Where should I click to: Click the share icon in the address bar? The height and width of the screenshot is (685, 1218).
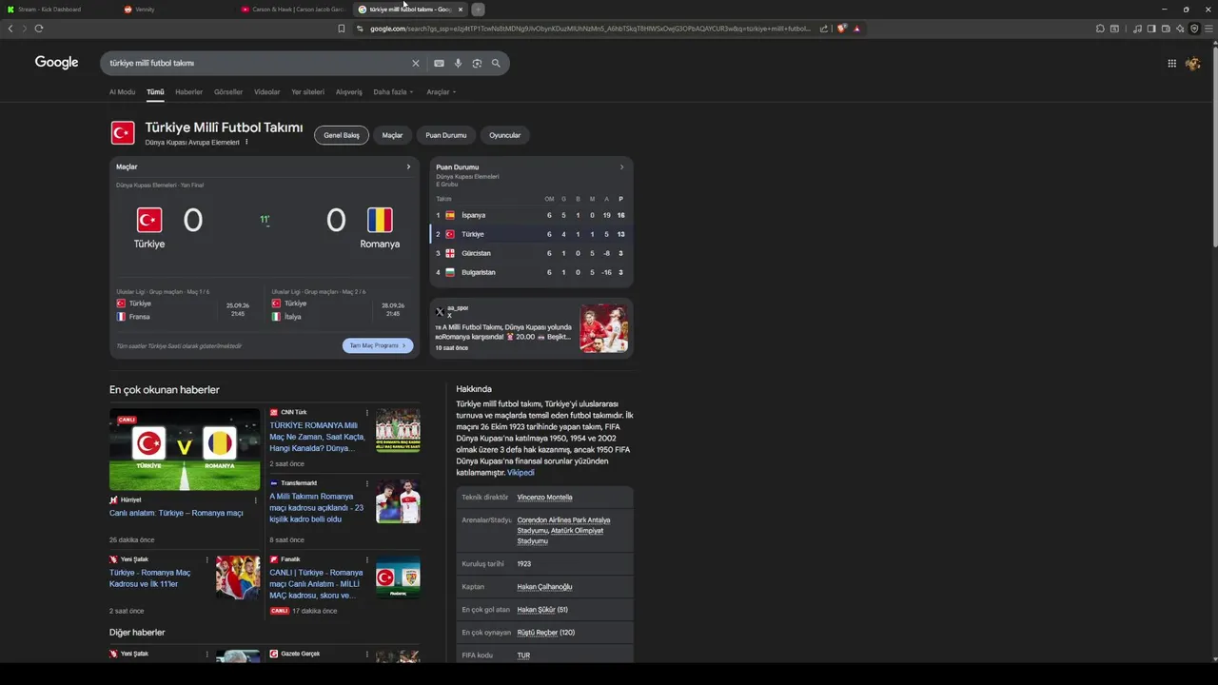[823, 29]
